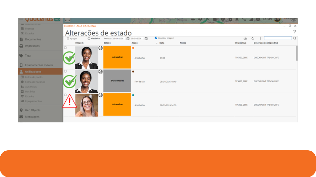
Task: Select the first row checkbox
Action: pos(65,48)
